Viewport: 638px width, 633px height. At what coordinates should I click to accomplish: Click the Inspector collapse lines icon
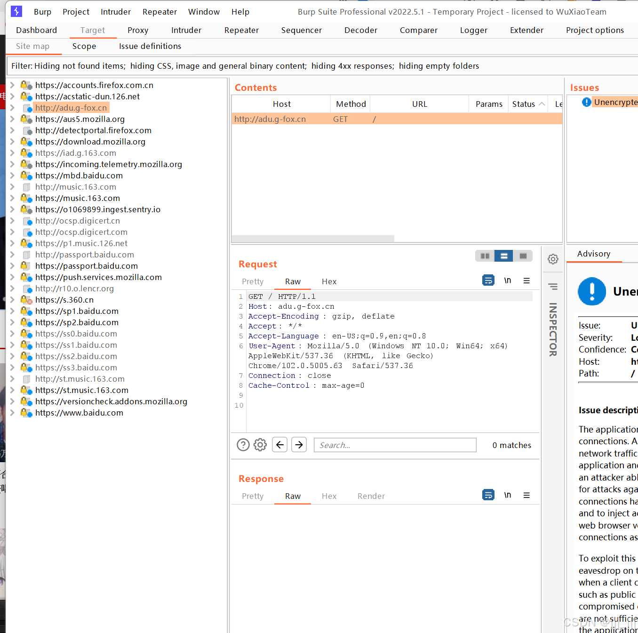coord(553,287)
